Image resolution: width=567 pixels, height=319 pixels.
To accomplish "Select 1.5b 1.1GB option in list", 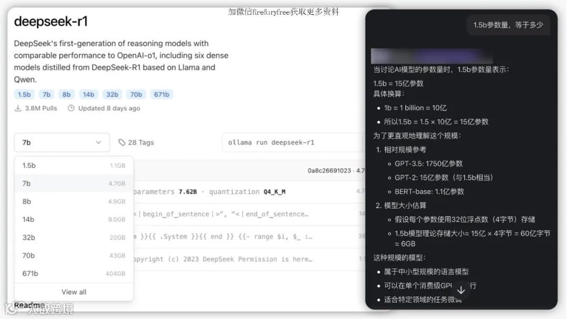I will (x=74, y=166).
